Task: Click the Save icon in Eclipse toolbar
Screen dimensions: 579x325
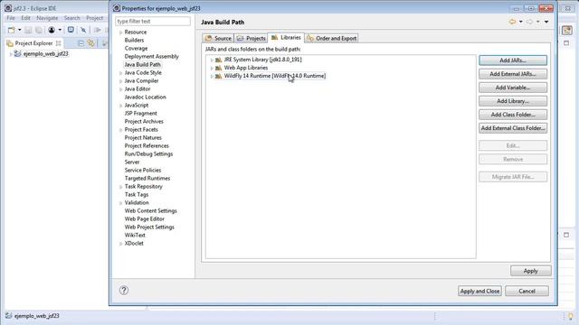Action: 28,30
